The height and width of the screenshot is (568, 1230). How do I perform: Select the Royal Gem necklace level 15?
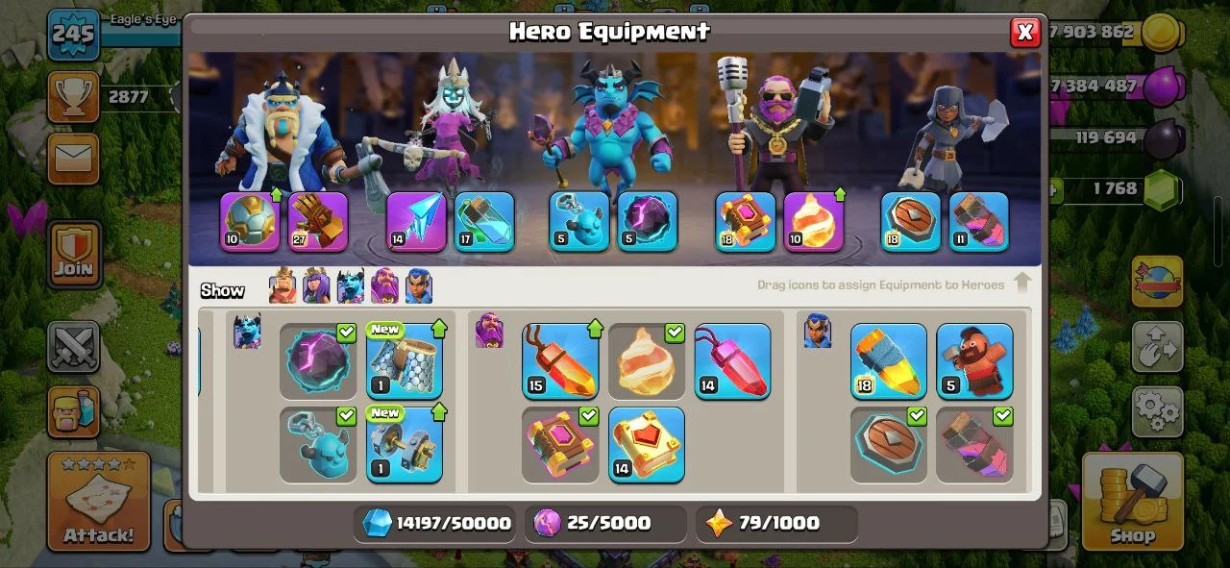click(560, 361)
